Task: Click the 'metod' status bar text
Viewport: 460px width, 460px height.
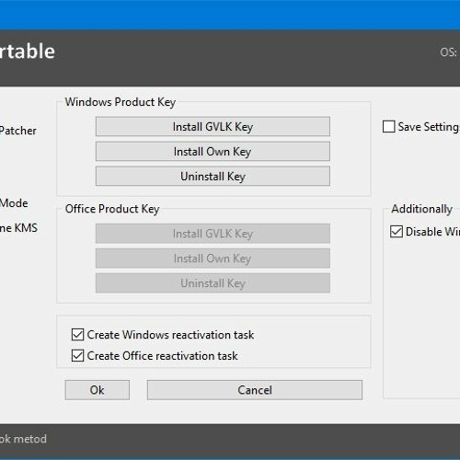Action: click(x=30, y=439)
